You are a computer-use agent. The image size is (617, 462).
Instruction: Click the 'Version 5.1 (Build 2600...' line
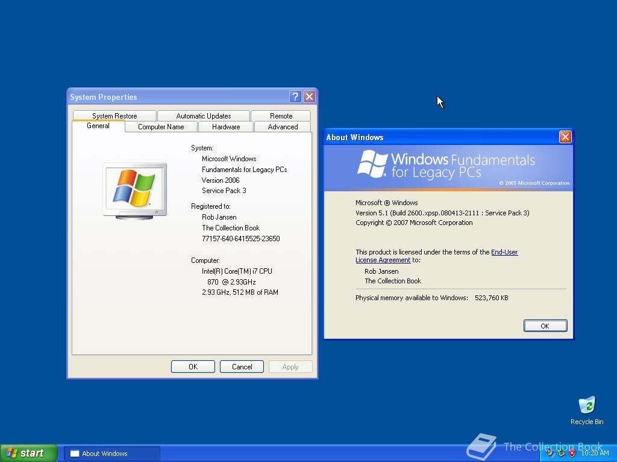[x=442, y=213]
